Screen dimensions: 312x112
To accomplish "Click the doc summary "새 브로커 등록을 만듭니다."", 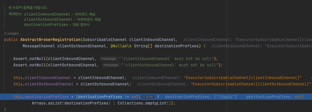I will pos(28,8).
